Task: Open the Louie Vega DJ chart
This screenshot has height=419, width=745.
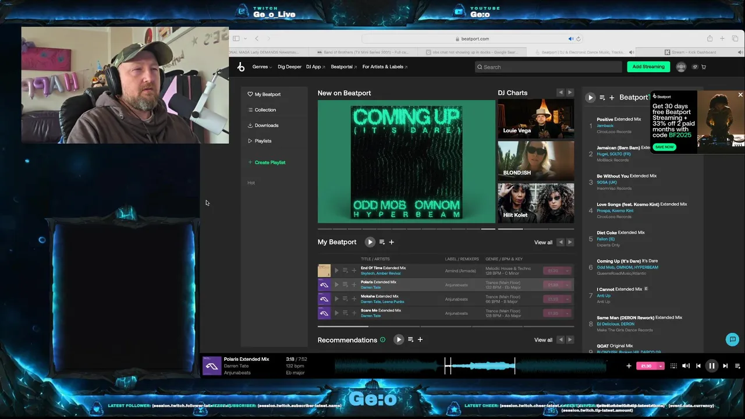Action: point(535,118)
